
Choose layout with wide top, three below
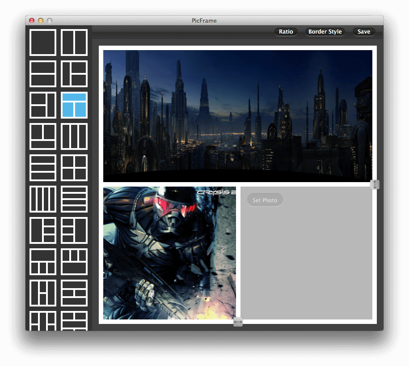pos(43,262)
